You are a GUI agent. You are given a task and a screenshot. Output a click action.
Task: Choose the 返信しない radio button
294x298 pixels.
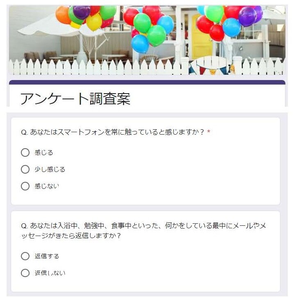pyautogui.click(x=25, y=273)
